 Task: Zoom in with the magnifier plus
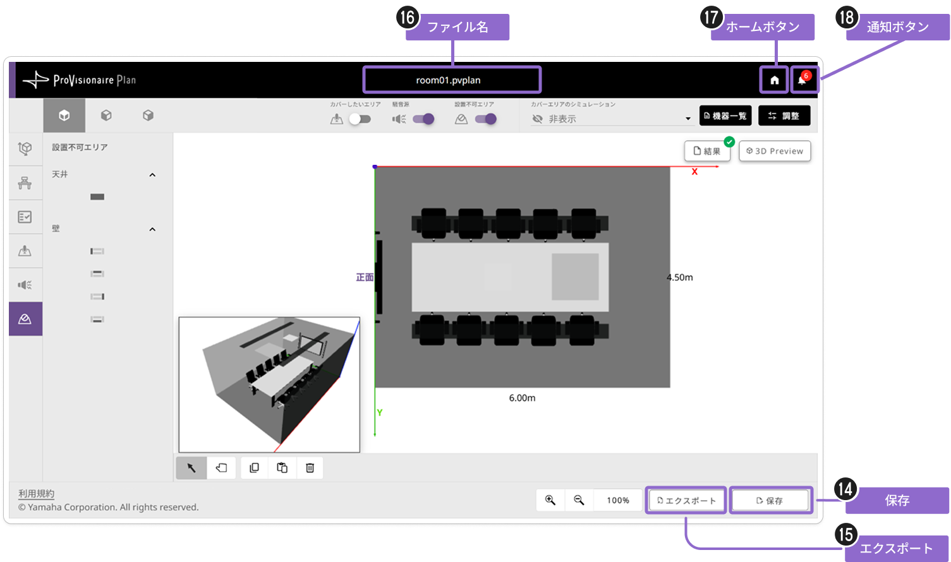pos(550,500)
